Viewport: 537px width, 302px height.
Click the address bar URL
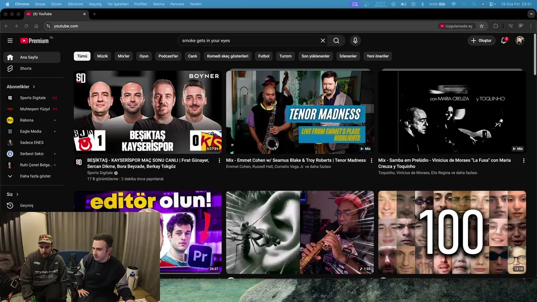coord(66,26)
